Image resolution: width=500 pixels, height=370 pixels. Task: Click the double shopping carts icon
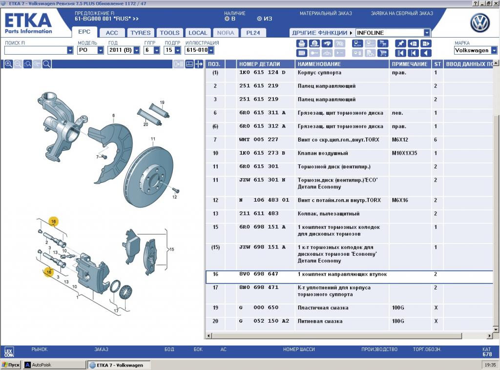pos(383,43)
